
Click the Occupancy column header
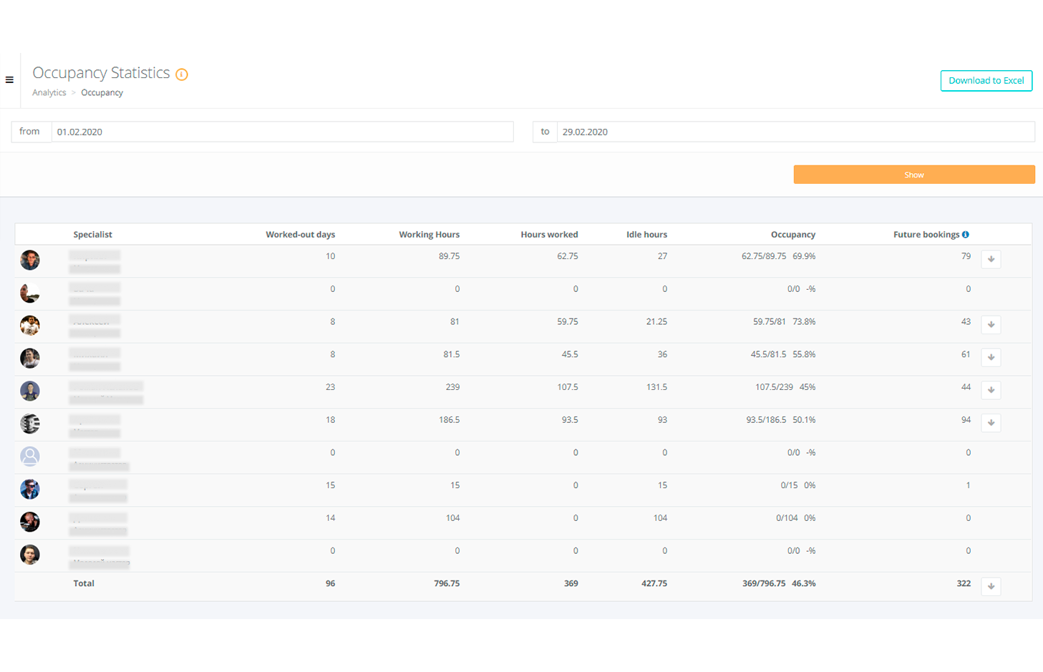[792, 235]
